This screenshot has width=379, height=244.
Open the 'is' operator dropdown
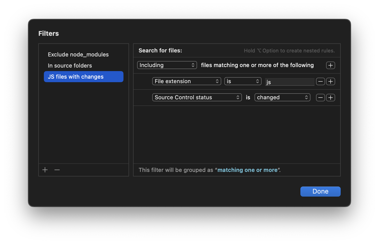(x=243, y=81)
